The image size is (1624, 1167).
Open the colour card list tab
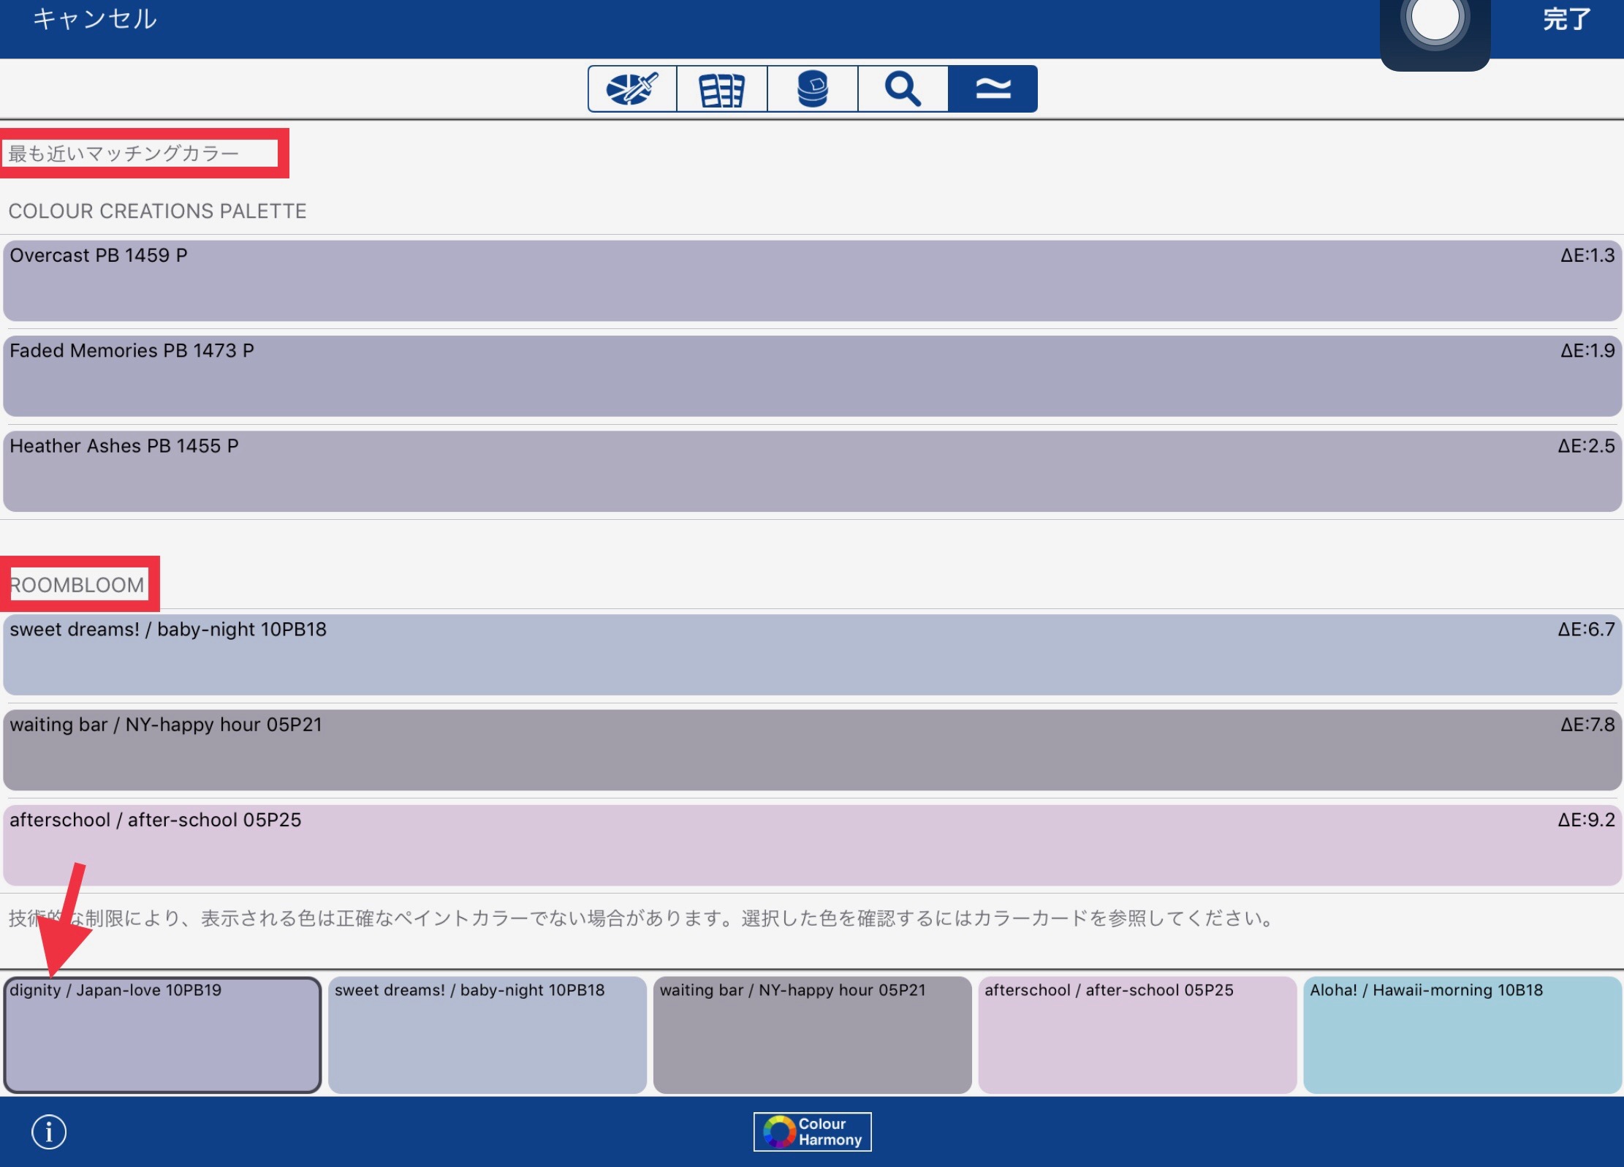tap(722, 88)
